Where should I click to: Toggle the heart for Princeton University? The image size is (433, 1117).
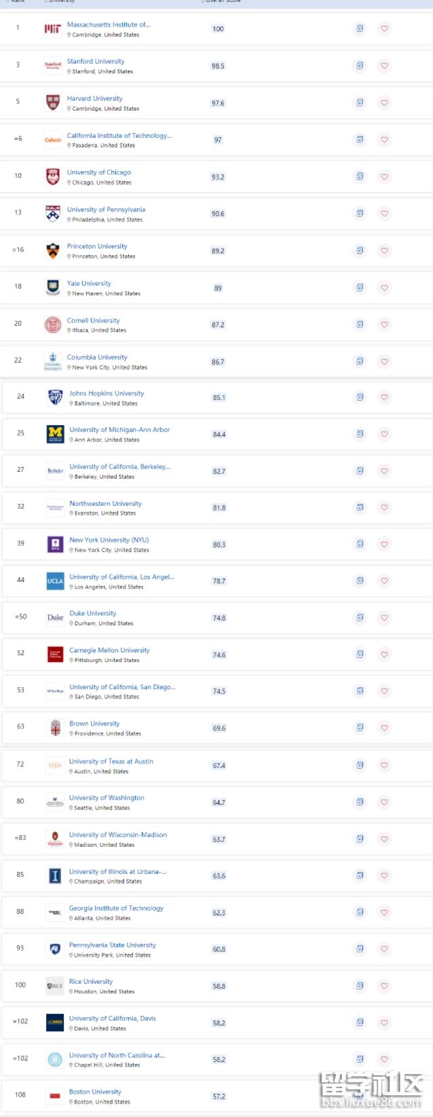[x=384, y=251]
